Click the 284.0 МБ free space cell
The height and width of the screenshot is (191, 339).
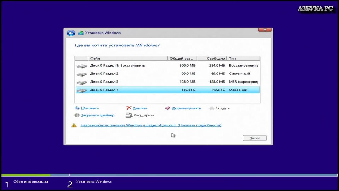(x=217, y=65)
